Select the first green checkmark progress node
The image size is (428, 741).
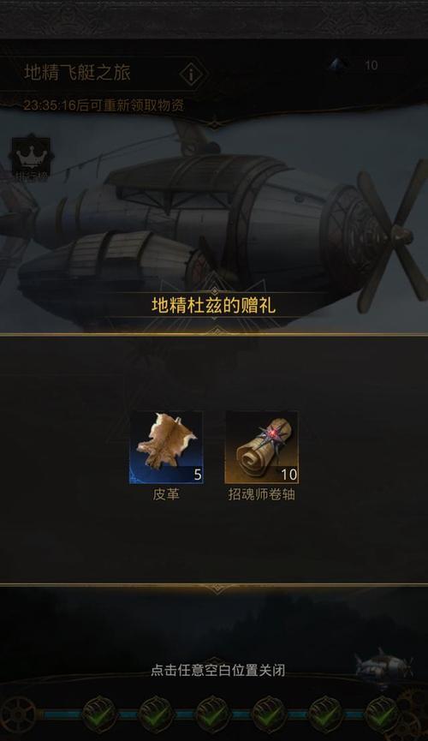[x=99, y=714]
